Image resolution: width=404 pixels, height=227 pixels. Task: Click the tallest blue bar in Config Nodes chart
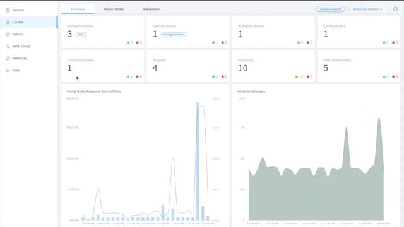[x=198, y=161]
